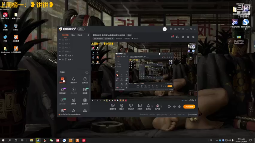Viewport: 255px width, 143px height.
Task: Click the T-shirt skin icon in title bar
Action: pyautogui.click(x=179, y=29)
